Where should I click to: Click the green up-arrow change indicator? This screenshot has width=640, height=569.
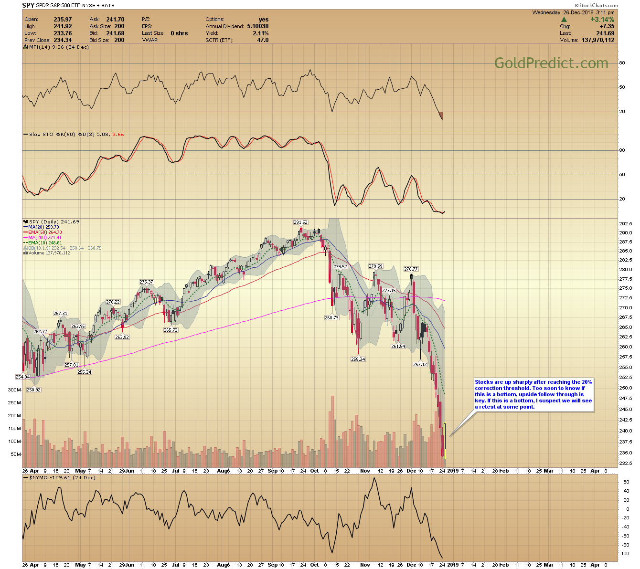564,20
